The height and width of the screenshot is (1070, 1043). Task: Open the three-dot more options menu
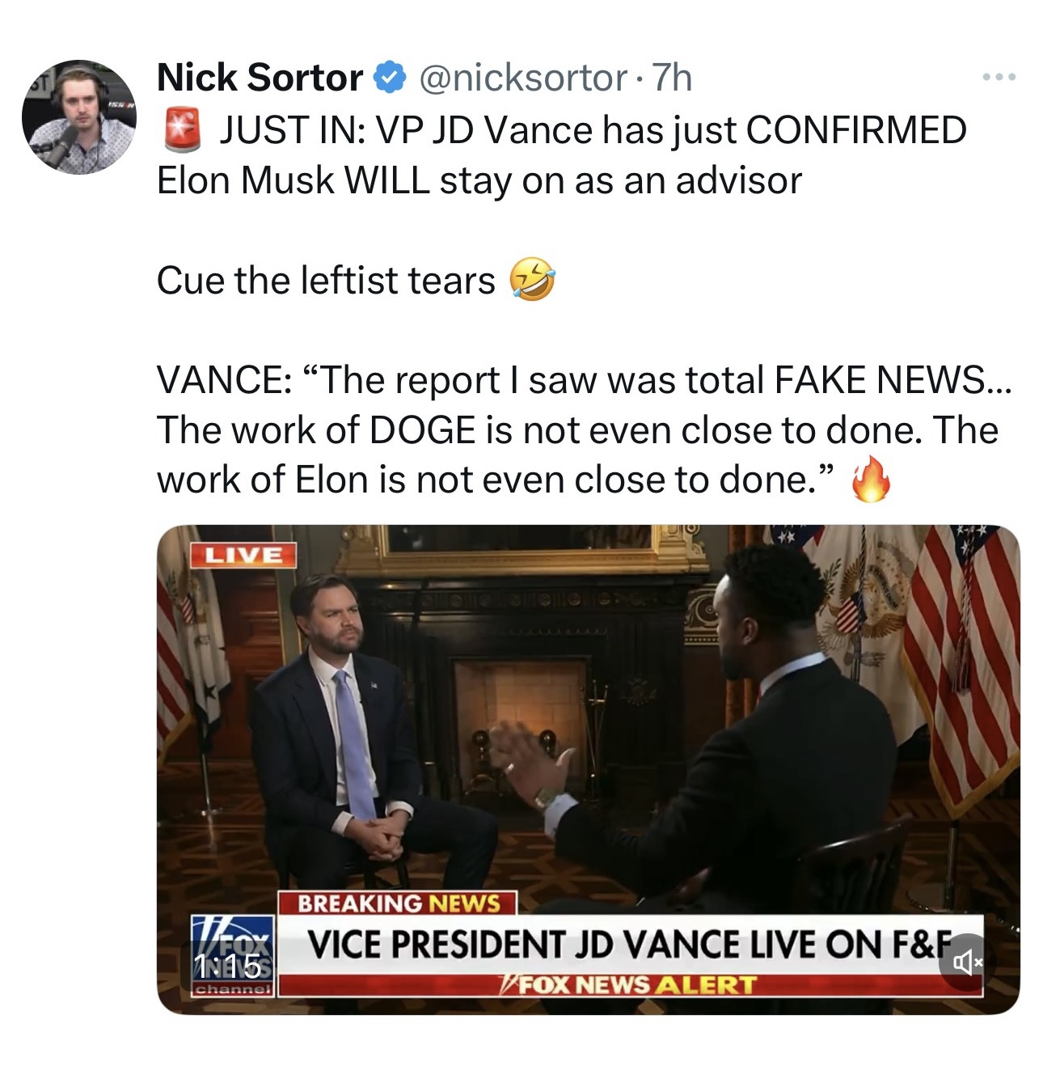tap(999, 78)
